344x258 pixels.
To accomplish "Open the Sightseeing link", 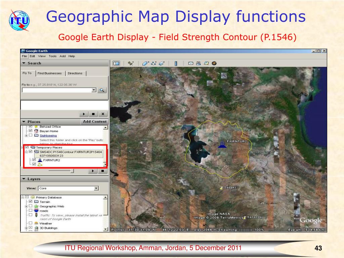I will pyautogui.click(x=48, y=136).
